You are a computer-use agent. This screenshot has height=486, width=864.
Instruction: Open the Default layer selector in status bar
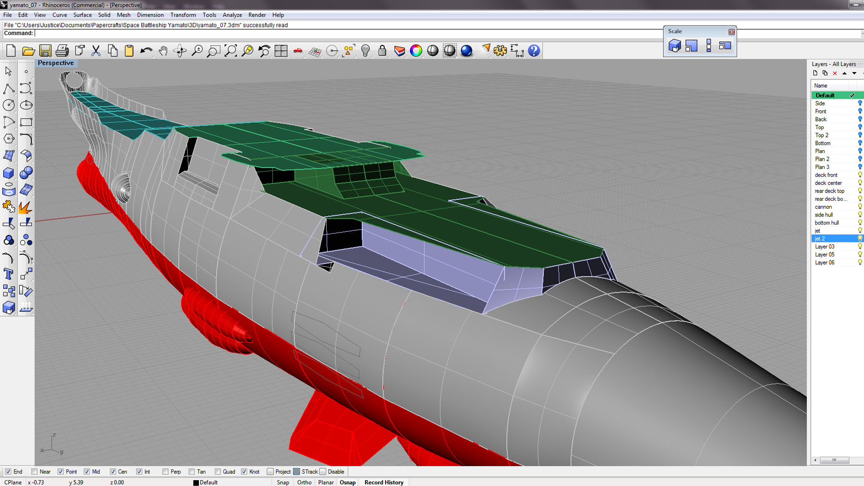[208, 482]
